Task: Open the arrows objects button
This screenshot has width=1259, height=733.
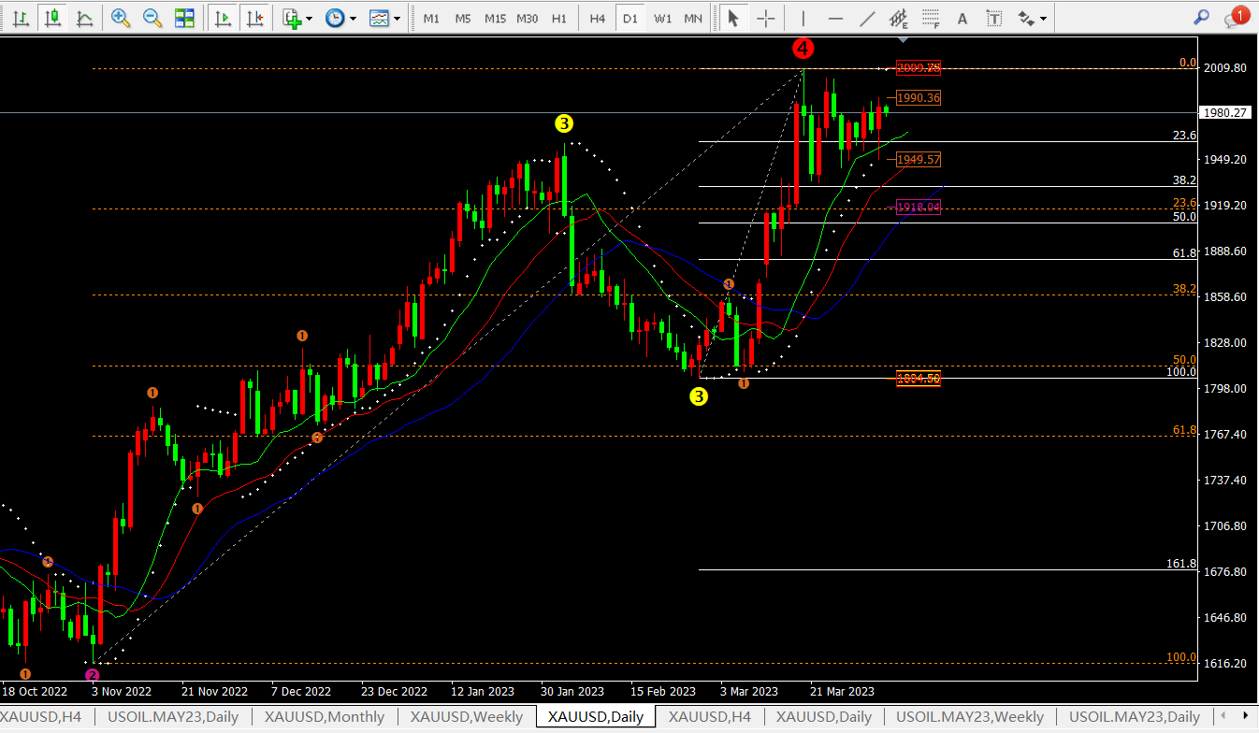Action: pos(1026,18)
